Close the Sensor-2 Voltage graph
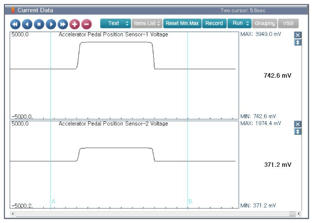This screenshot has height=223, width=313. [x=298, y=124]
